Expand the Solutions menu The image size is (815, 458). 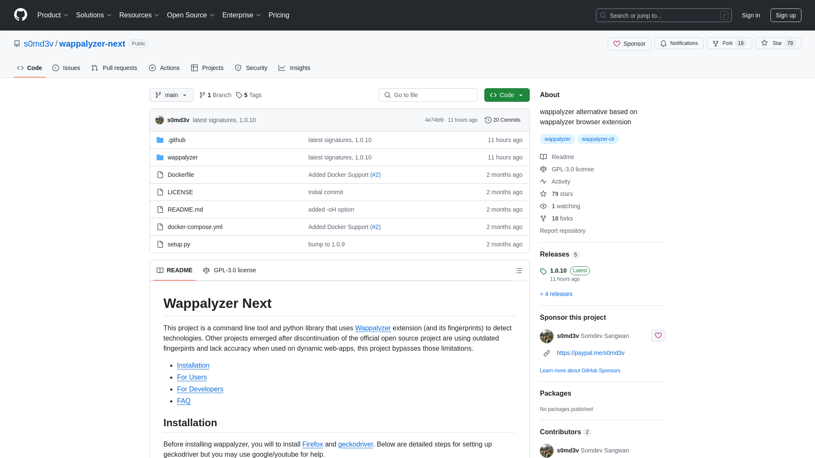click(93, 15)
